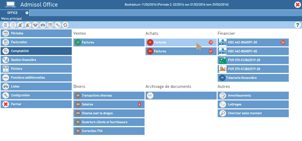Click the Facturation document icon

tap(6, 42)
